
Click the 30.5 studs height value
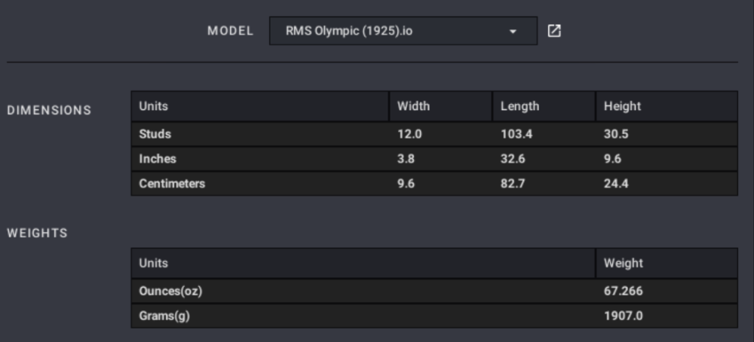pyautogui.click(x=616, y=134)
